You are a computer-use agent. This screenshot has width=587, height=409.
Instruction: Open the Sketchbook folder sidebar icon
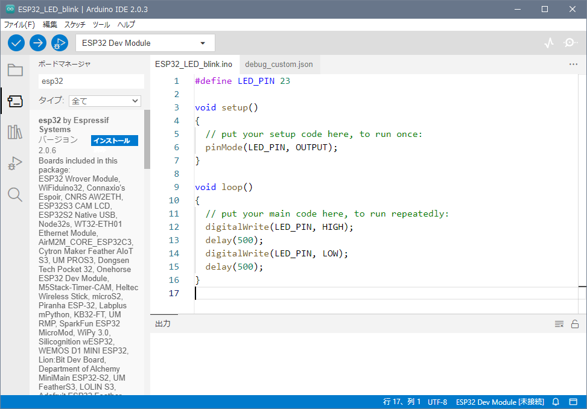pos(15,70)
